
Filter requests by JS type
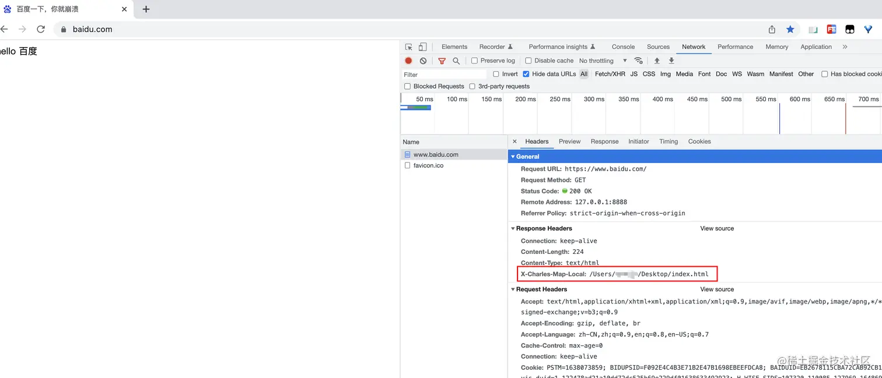(x=633, y=74)
